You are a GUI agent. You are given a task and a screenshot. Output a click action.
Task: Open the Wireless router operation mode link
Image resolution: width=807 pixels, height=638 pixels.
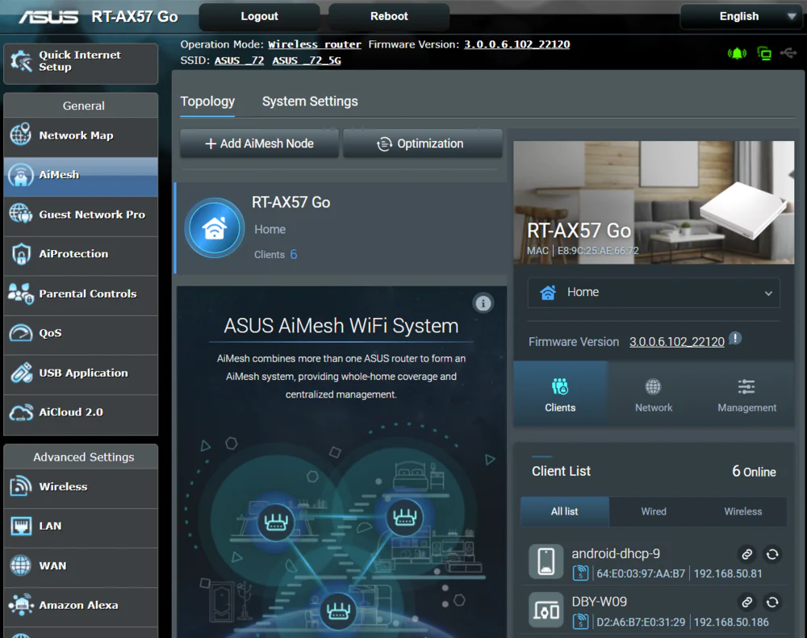[x=315, y=44]
